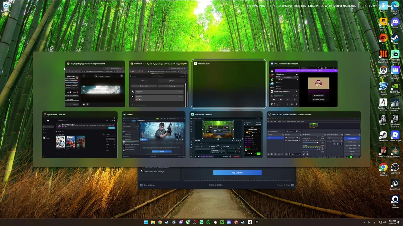Select the 7 Days to Die desktop shortcut
Screen dimensions: 403x226
(x=383, y=153)
